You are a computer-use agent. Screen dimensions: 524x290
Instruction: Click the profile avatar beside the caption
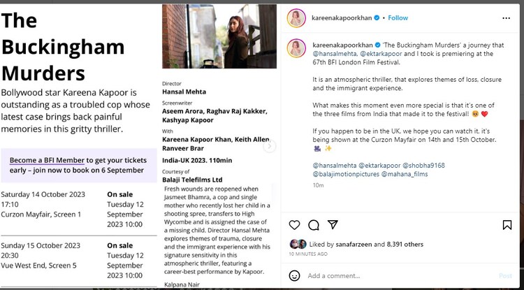(296, 48)
